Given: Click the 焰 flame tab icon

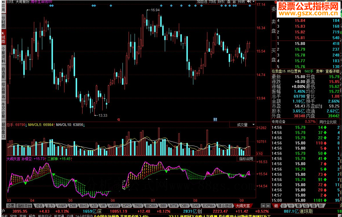Looking at the screenshot, I should tap(305, 205).
